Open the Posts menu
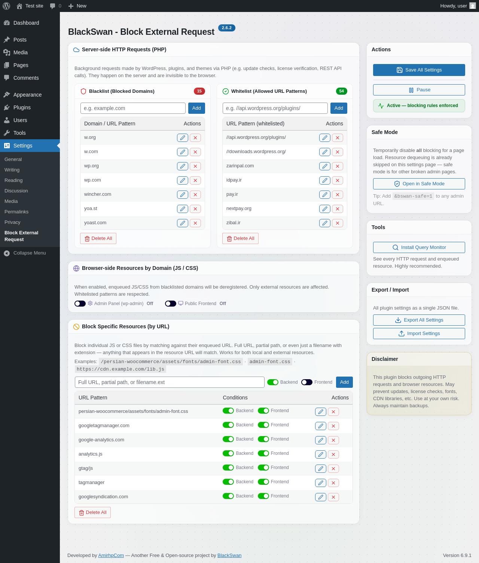This screenshot has height=563, width=479. (x=30, y=40)
